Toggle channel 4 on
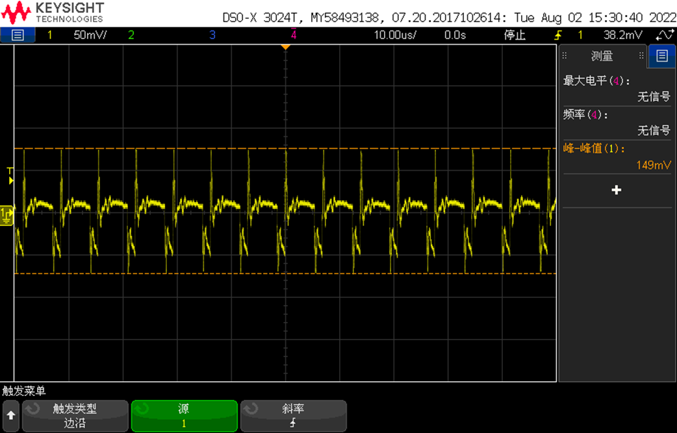 (x=294, y=35)
